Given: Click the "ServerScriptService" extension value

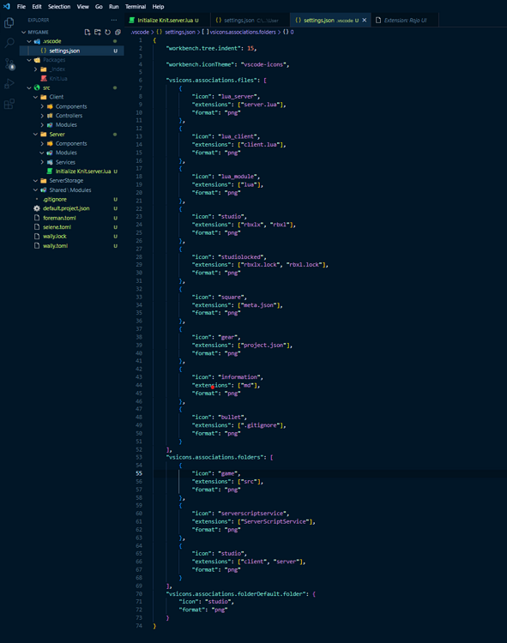Looking at the screenshot, I should [275, 521].
